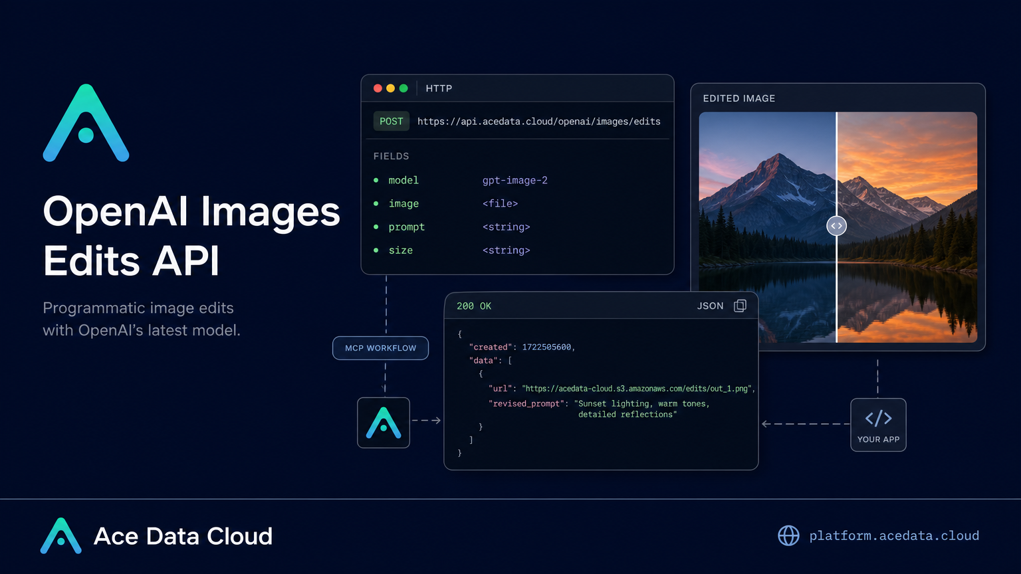Grab the image comparison slider handle

pos(836,226)
